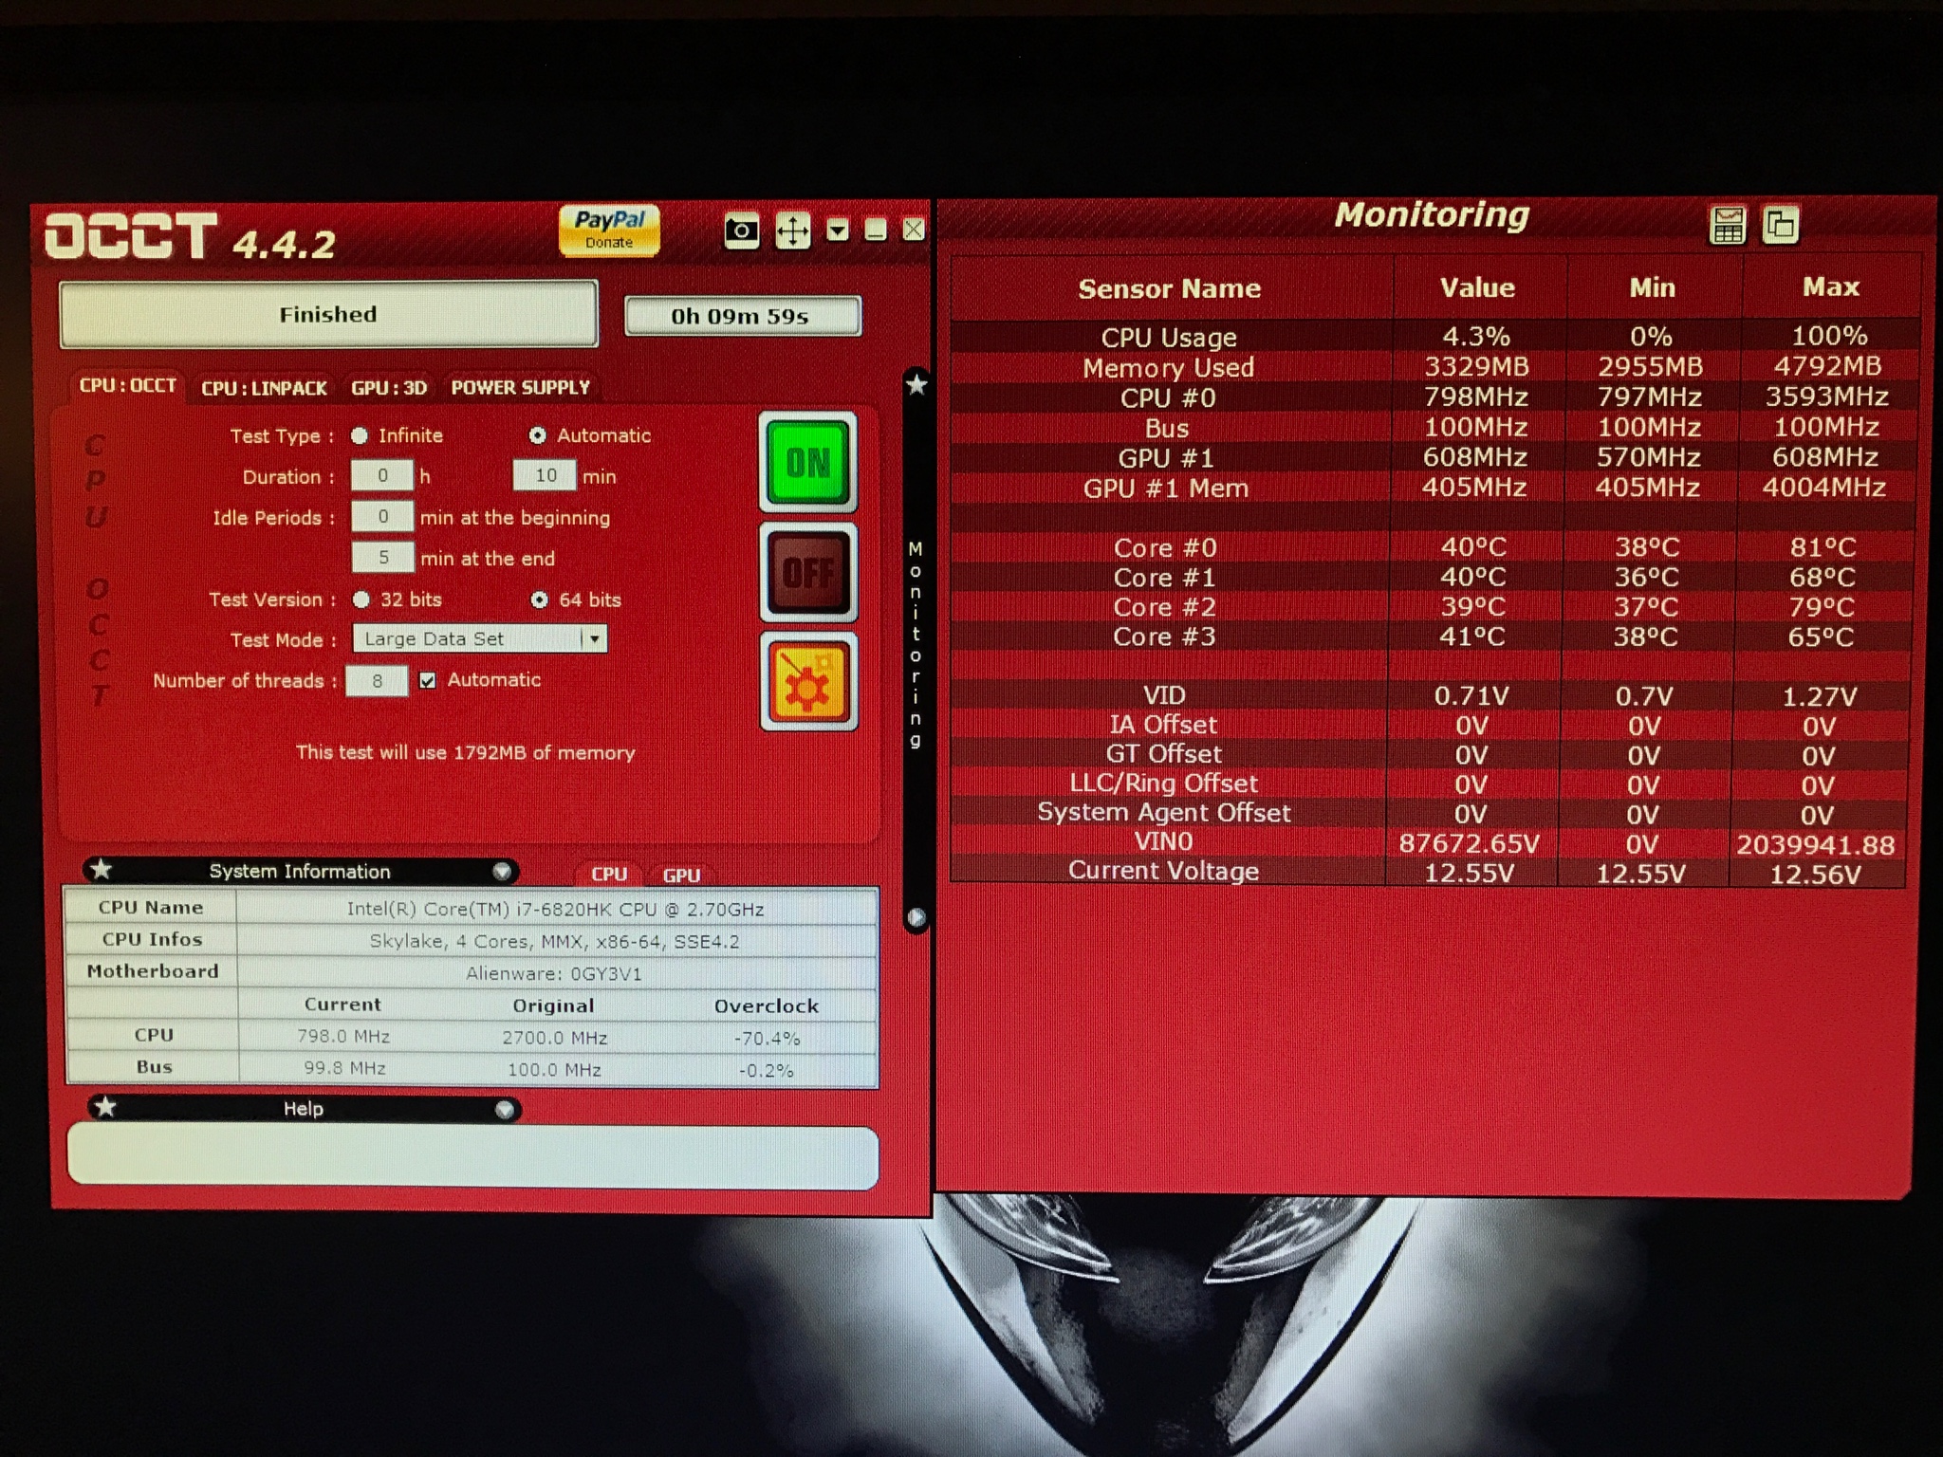Select the GPU #1 Mem sensor row
Screen dimensions: 1943x1457
pos(1433,488)
